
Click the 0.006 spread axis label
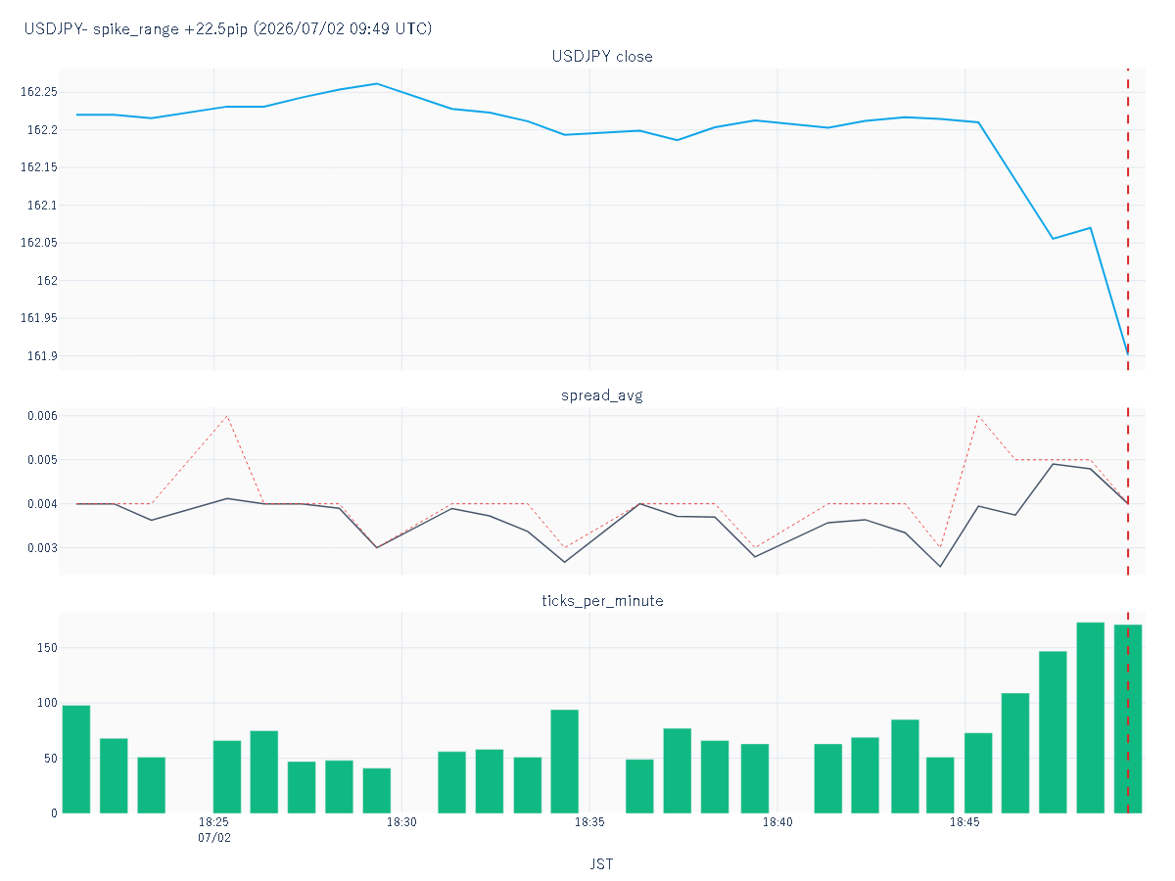coord(42,416)
